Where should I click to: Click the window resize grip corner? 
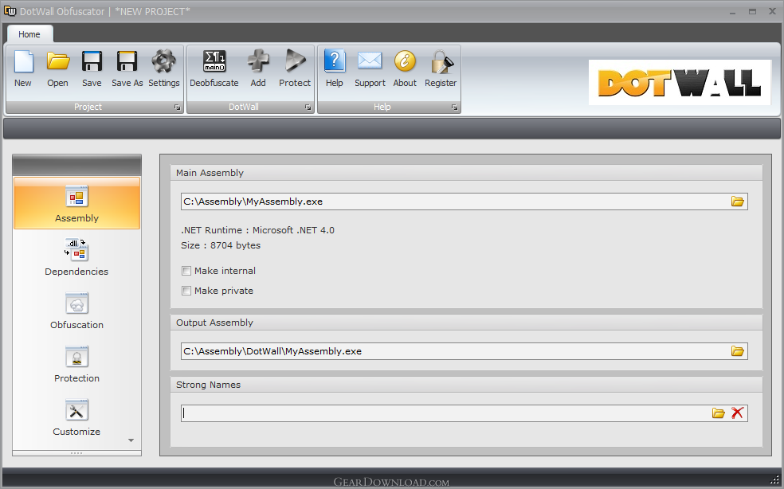tap(774, 480)
